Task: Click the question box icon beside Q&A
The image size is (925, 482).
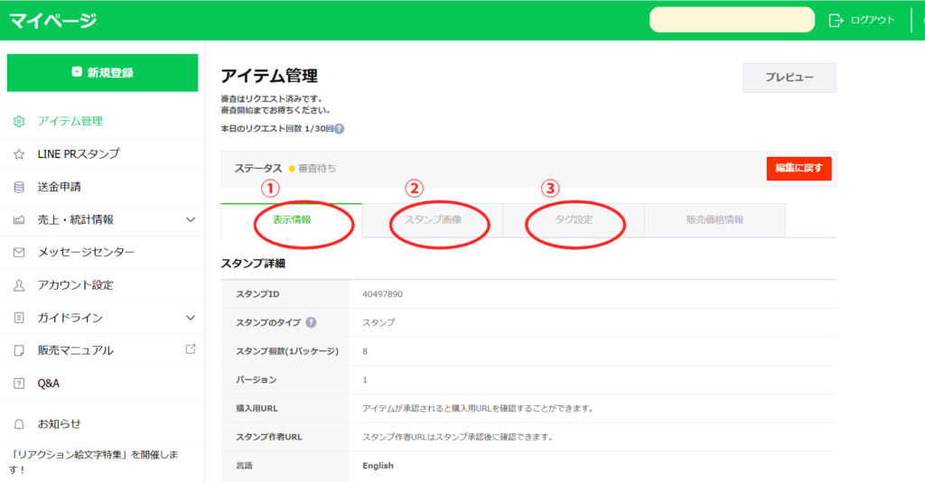Action: point(19,384)
